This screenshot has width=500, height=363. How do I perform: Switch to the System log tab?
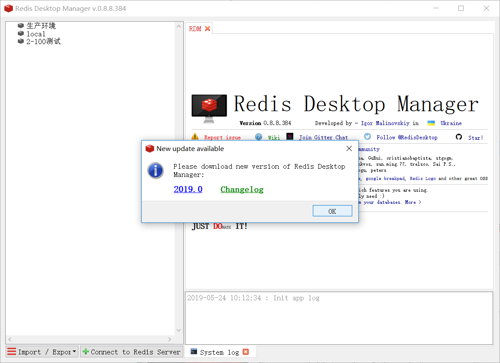pyautogui.click(x=220, y=352)
